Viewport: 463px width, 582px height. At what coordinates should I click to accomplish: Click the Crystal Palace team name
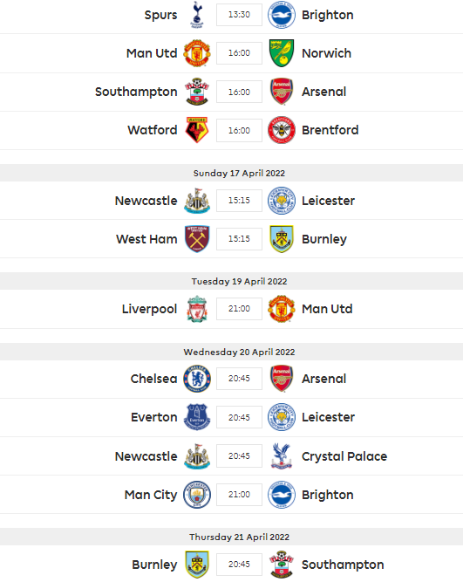pos(344,456)
